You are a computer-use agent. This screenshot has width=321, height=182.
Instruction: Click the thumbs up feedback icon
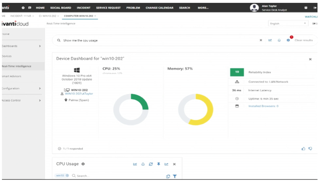[x=303, y=148]
